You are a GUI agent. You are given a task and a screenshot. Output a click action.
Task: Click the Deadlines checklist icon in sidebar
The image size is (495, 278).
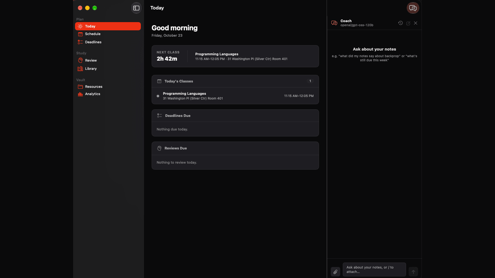coord(80,42)
